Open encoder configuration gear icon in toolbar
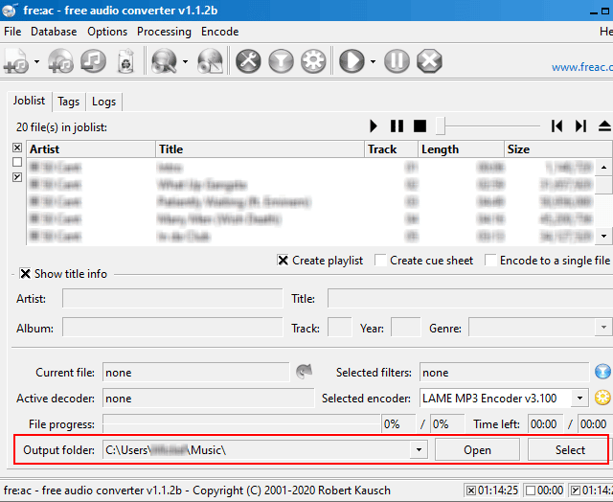The height and width of the screenshot is (502, 613). pos(313,61)
